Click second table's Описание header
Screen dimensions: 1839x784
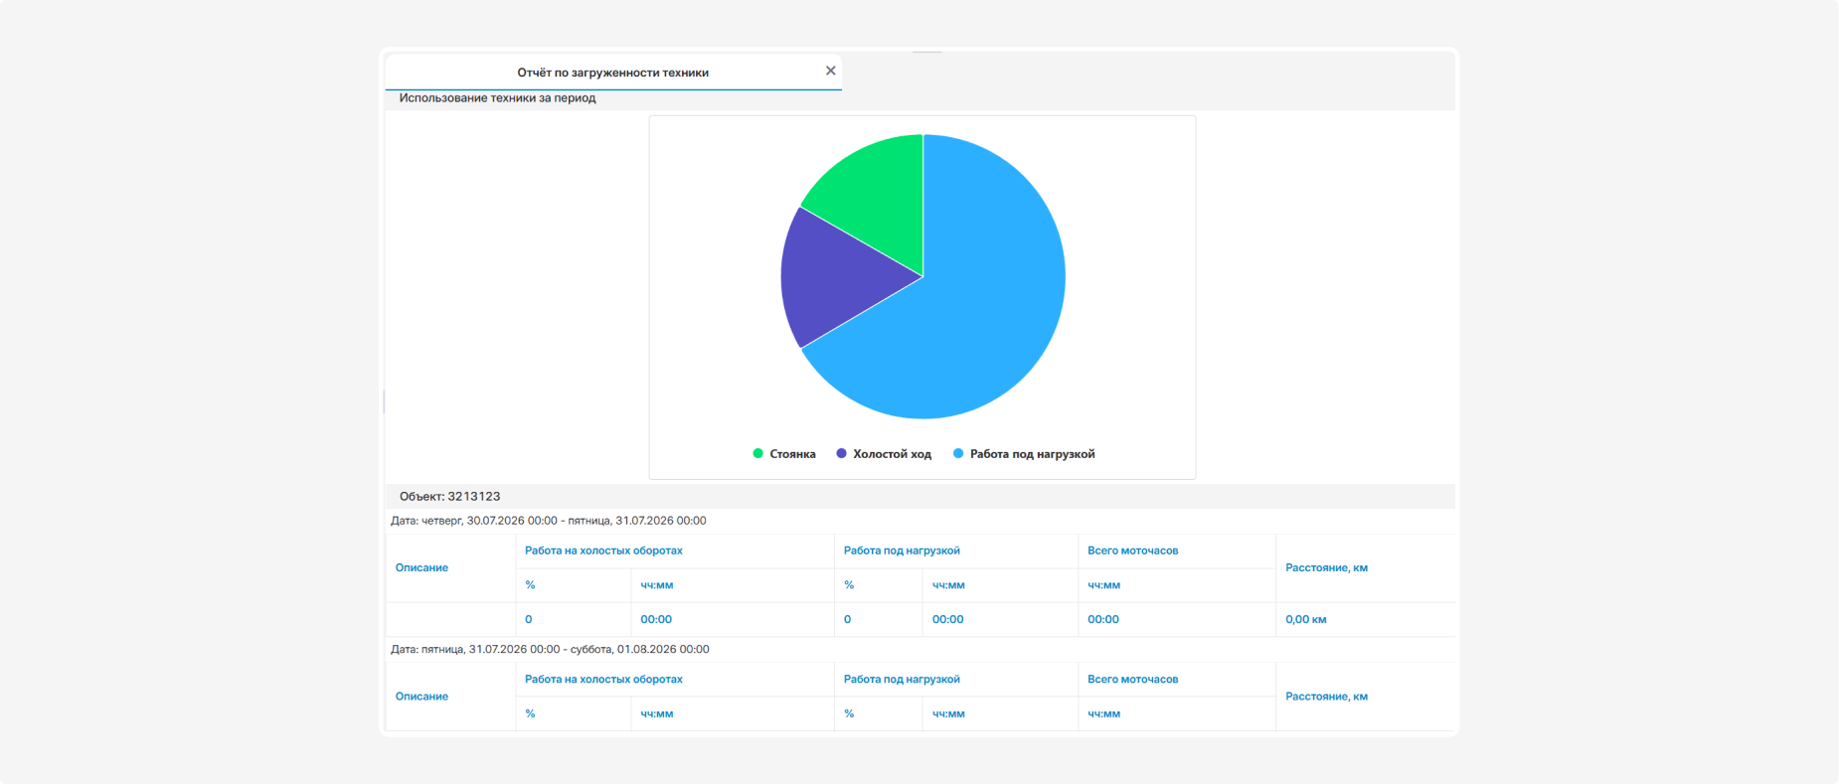pos(421,697)
